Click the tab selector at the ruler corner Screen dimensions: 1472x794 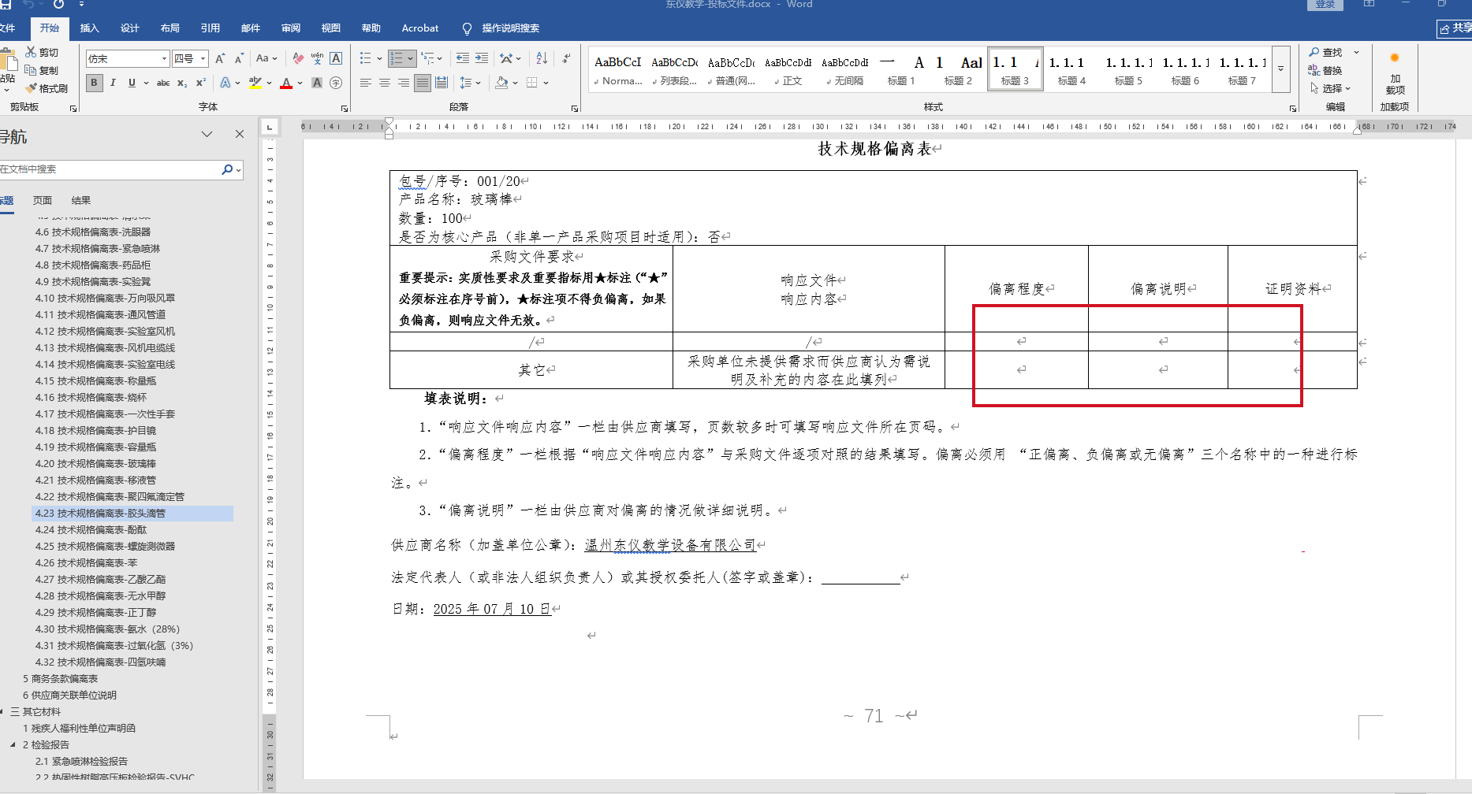270,126
